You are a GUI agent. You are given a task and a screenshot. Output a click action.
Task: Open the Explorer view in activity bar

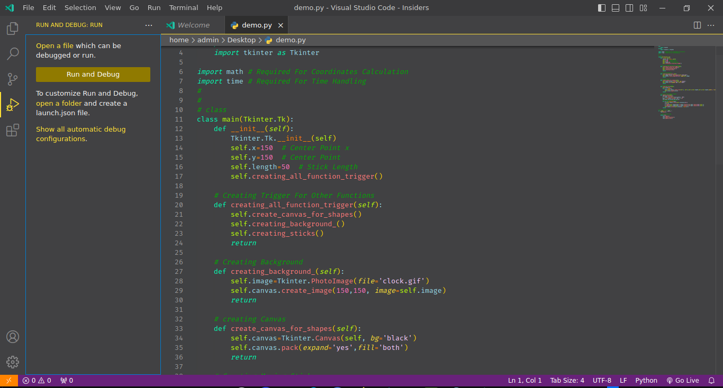click(13, 28)
